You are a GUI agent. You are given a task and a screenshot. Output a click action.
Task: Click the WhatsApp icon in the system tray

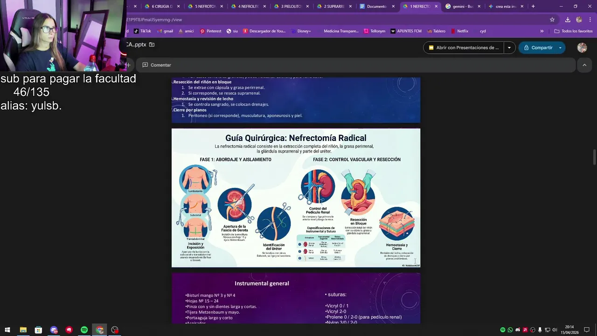(510, 330)
